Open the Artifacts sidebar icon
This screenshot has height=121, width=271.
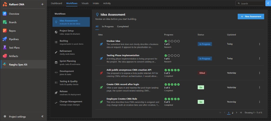(x=5, y=56)
